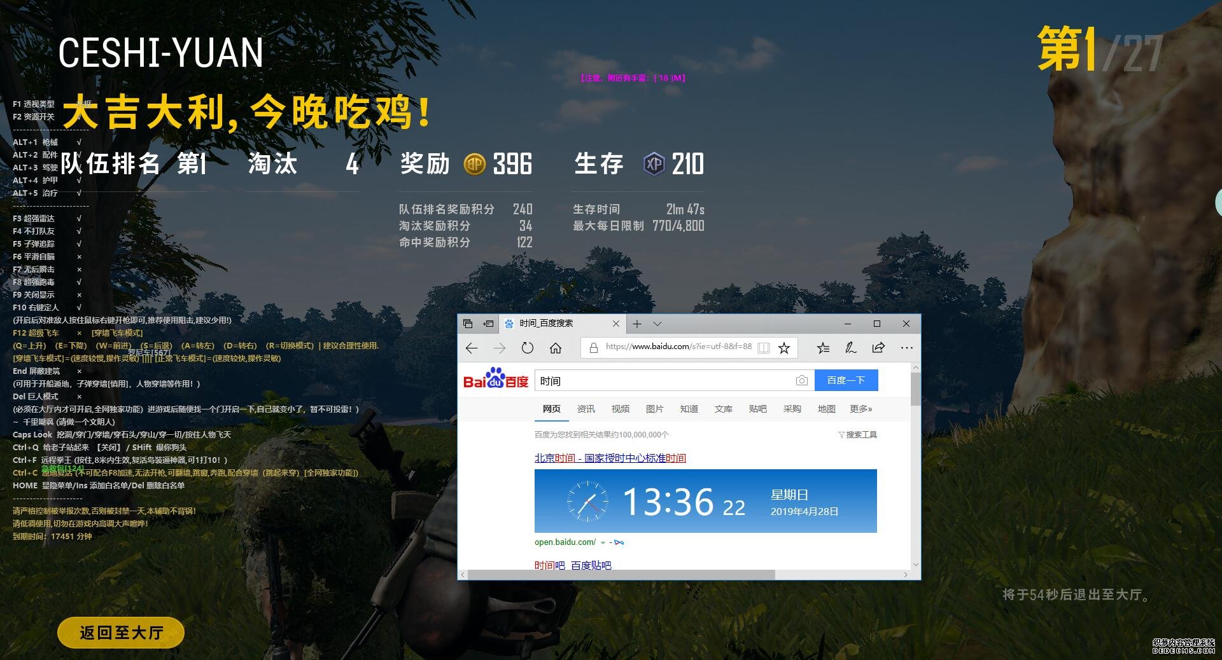Switch to 知道 search tab
Viewport: 1222px width, 660px height.
[x=689, y=409]
